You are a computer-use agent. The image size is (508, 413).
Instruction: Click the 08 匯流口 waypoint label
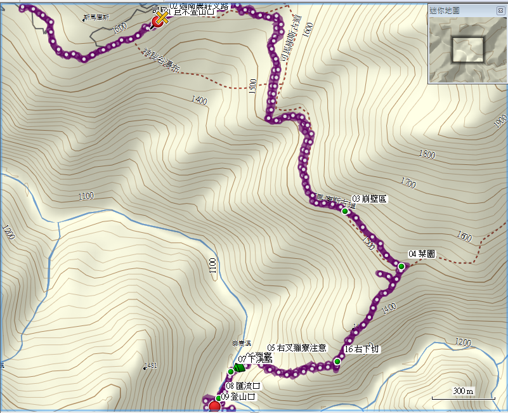tap(243, 386)
